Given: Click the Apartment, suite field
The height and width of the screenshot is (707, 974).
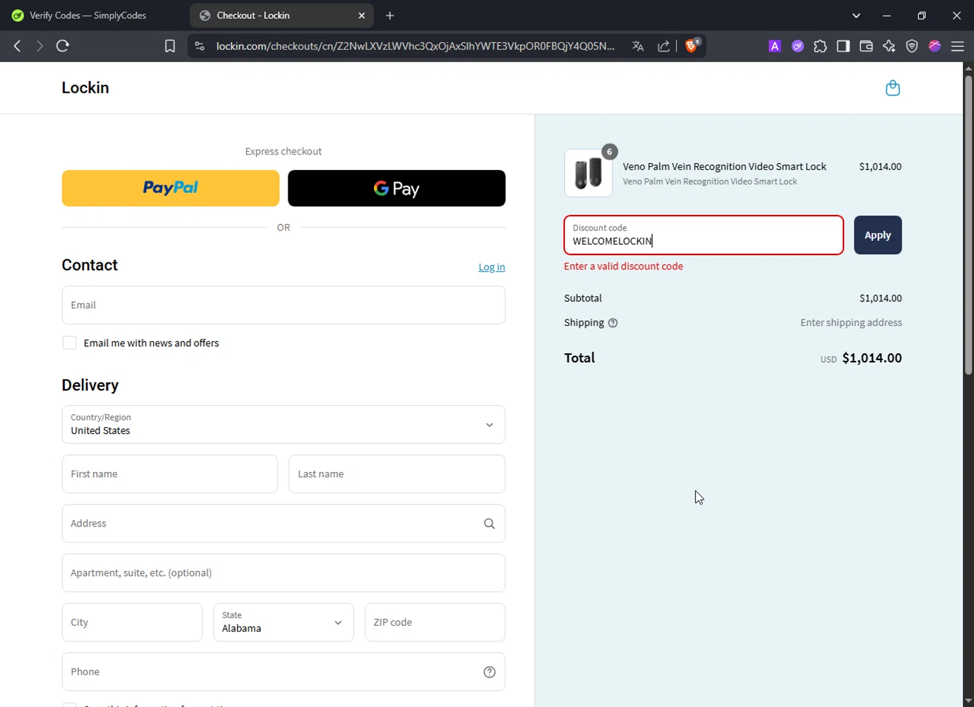Looking at the screenshot, I should coord(284,573).
